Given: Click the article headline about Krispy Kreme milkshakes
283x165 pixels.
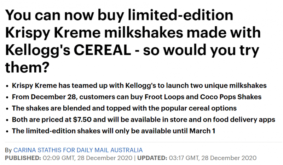Looking at the screenshot, I should pos(133,41).
